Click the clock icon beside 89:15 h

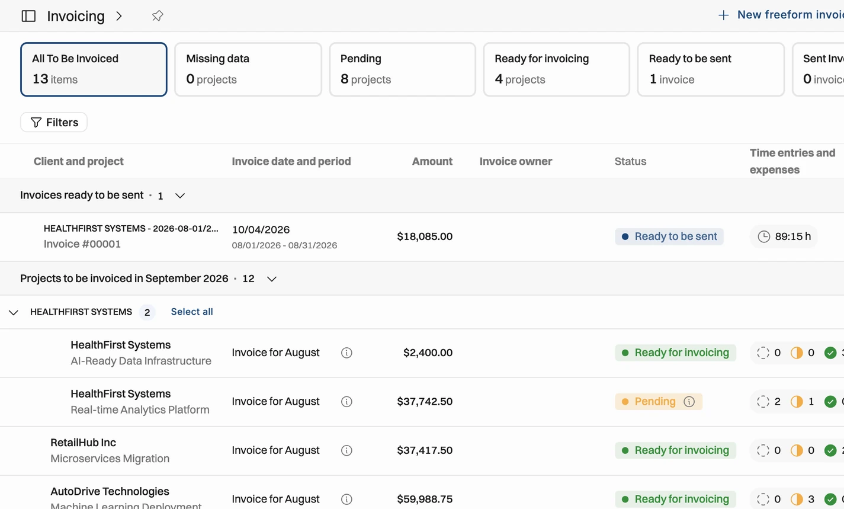pos(764,236)
